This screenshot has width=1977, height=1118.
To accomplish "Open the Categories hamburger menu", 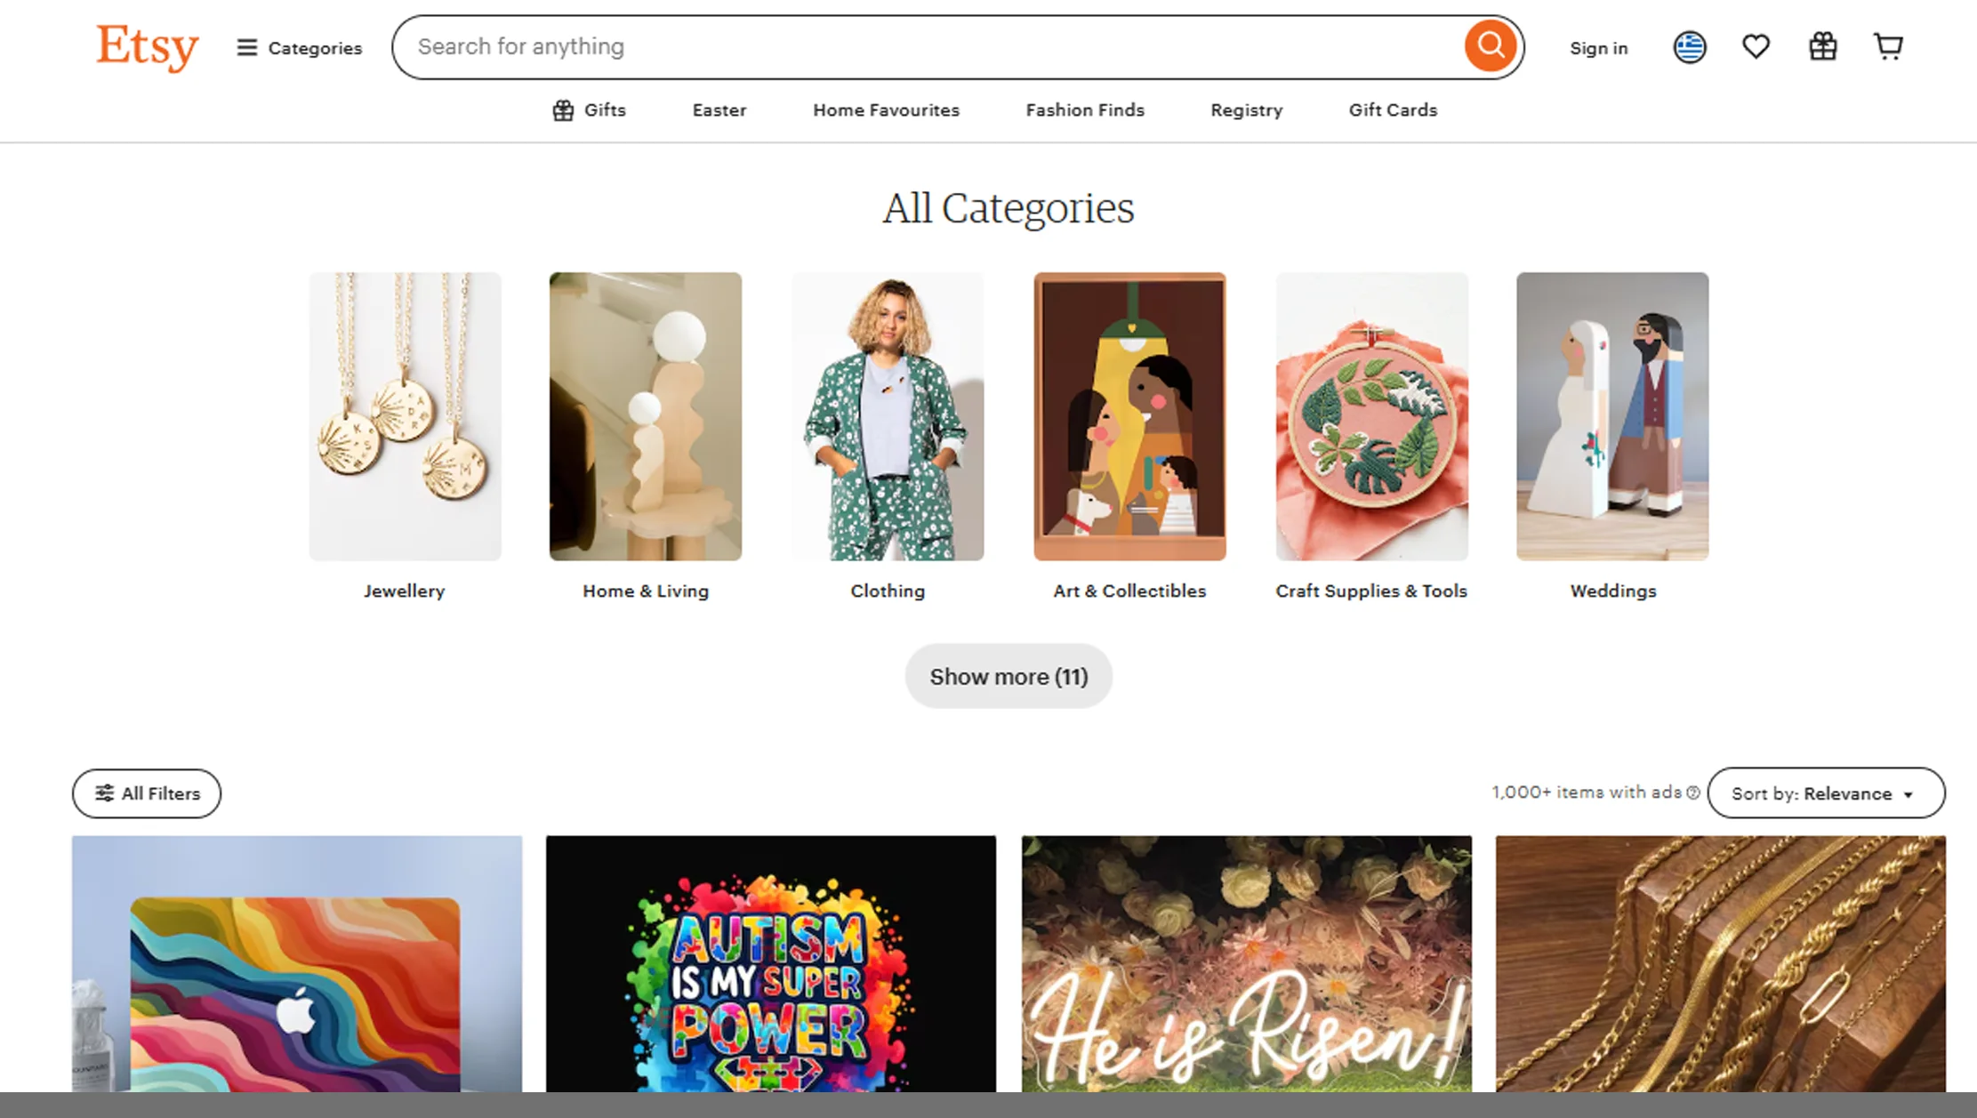I will point(246,47).
